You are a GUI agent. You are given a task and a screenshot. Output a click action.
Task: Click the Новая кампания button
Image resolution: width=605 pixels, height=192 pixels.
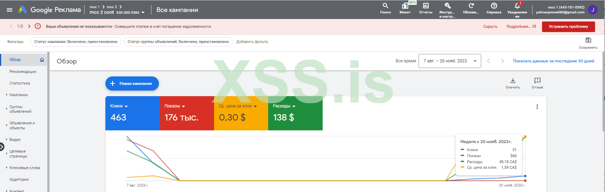point(132,83)
